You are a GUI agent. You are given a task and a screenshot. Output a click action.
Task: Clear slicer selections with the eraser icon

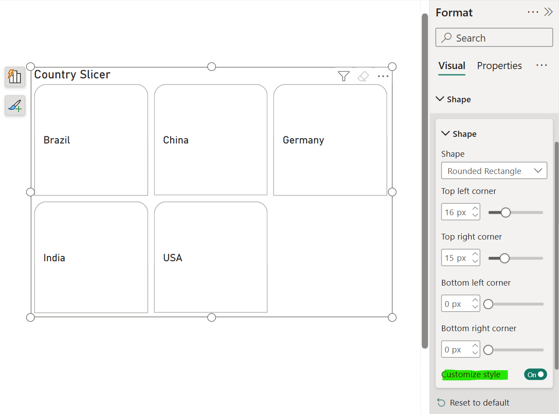363,76
